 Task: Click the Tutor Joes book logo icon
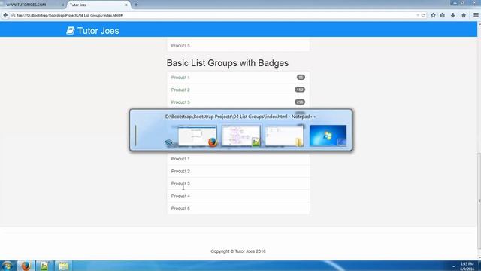[70, 30]
